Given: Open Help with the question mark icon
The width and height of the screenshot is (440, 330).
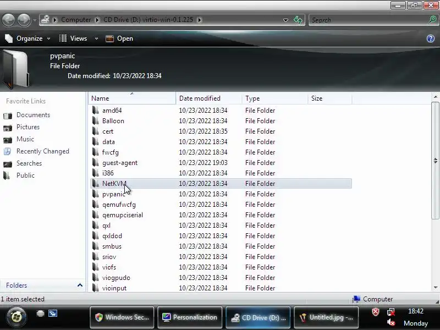Looking at the screenshot, I should pos(431,38).
